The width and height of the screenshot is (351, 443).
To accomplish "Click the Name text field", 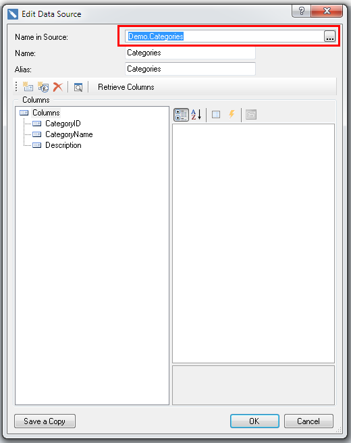I will [x=190, y=53].
